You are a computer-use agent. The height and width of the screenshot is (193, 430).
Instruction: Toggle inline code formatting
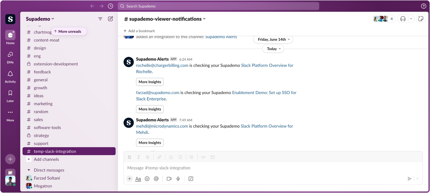(203, 157)
